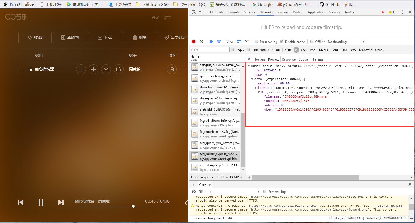The height and width of the screenshot is (223, 415).
Task: Click the inspect element picker icon
Action: point(194,12)
